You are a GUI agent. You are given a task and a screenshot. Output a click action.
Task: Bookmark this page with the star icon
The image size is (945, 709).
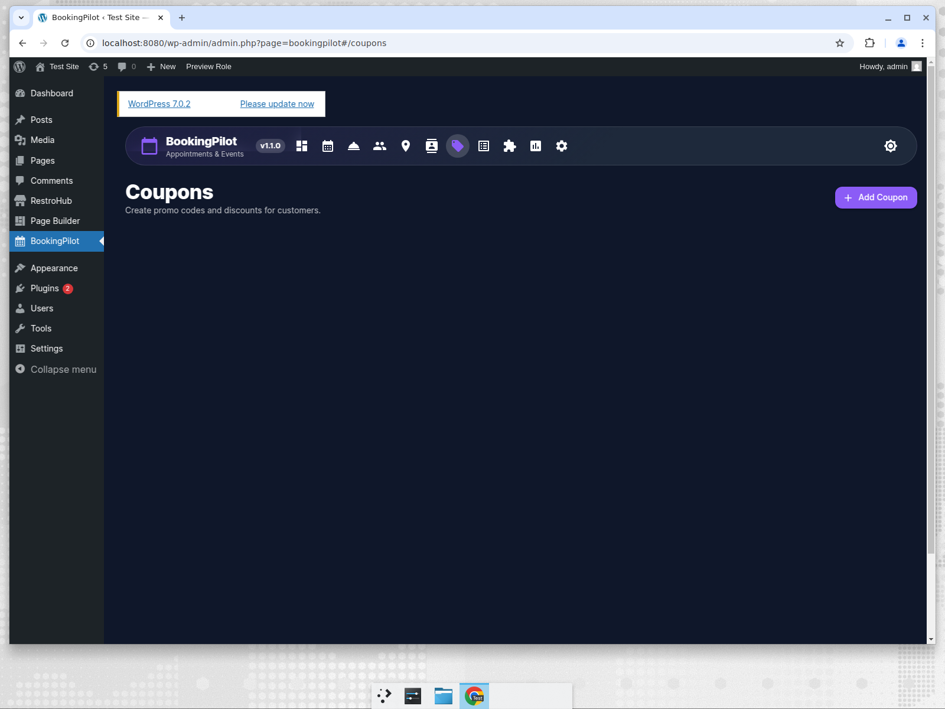click(840, 43)
